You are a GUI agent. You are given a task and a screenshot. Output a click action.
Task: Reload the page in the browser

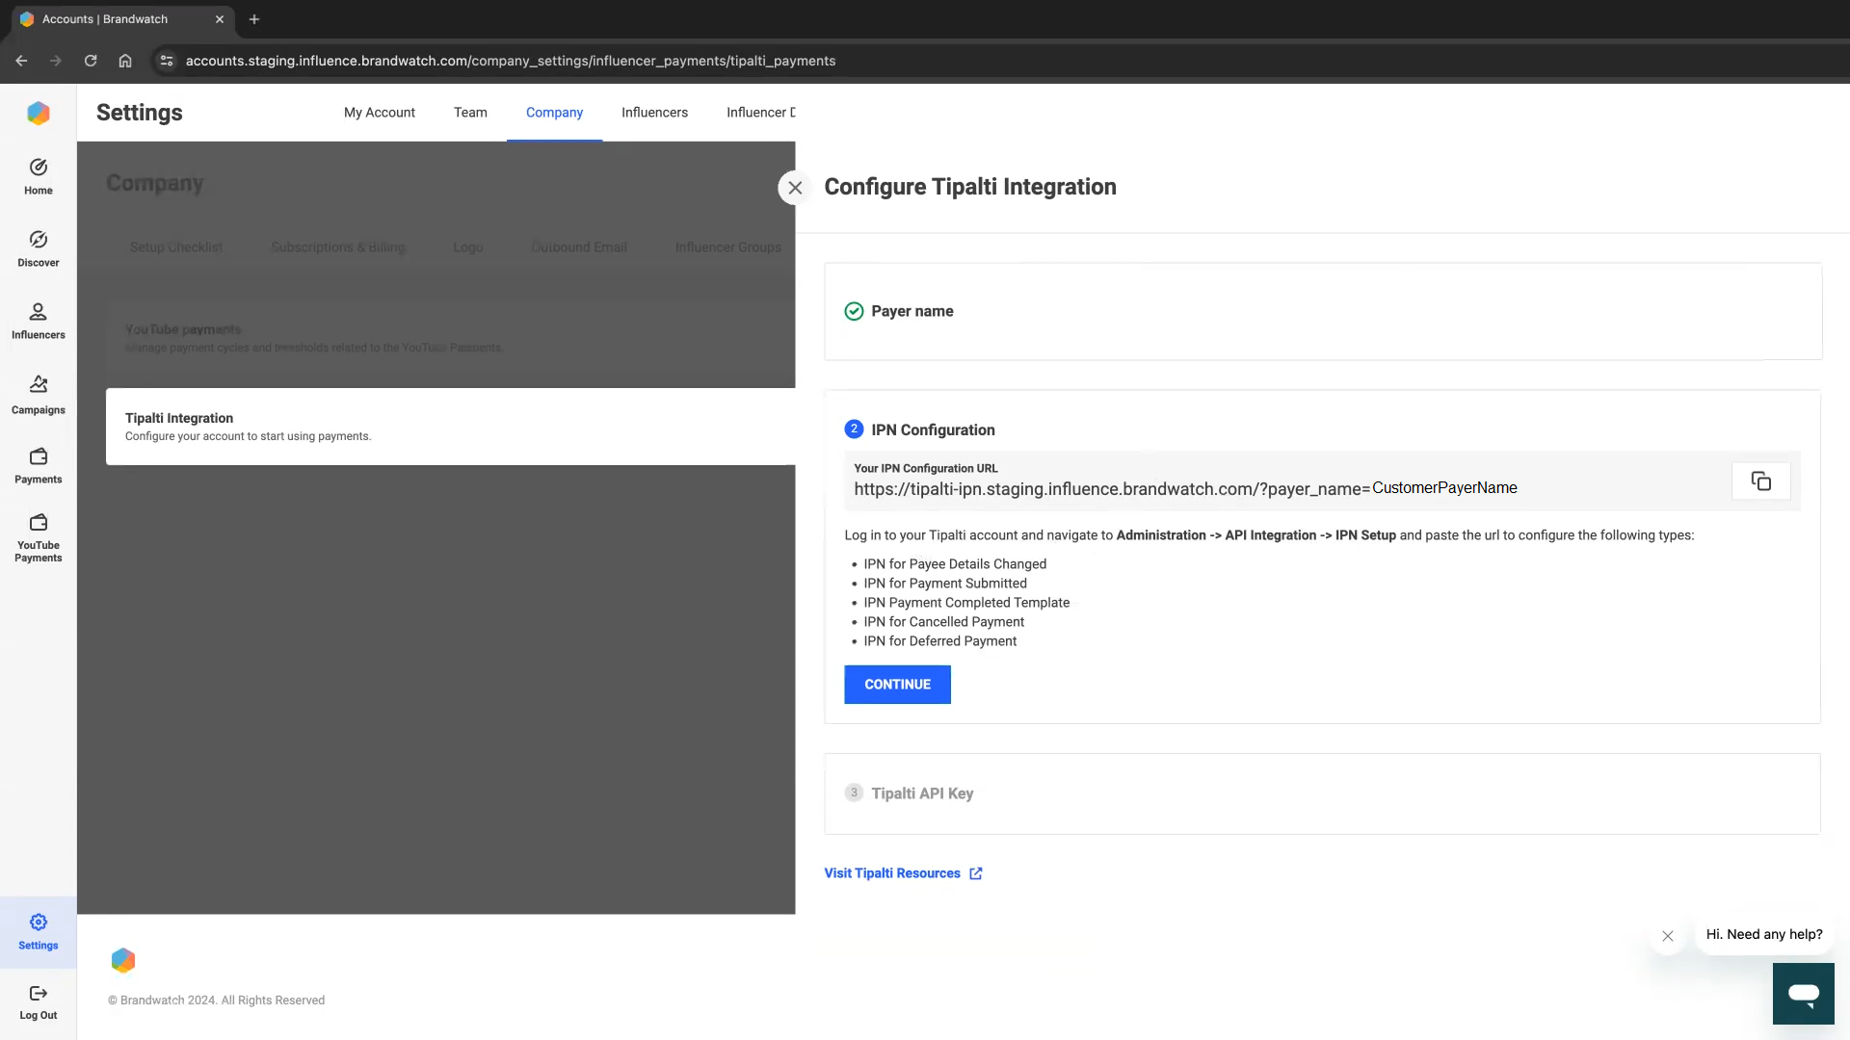click(91, 61)
